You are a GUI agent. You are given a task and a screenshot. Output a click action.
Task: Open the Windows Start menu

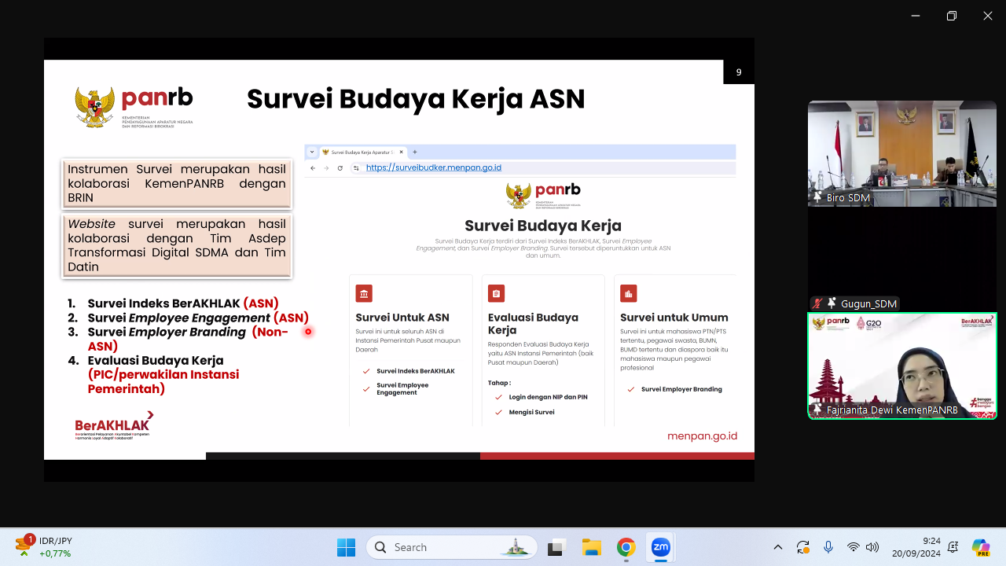346,547
